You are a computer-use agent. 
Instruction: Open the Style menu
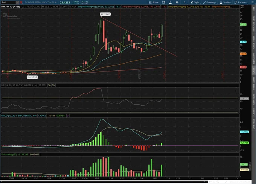(x=195, y=2)
